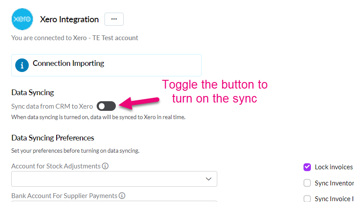Viewport: 354px width, 202px height.
Task: Click the info icon beside Account for Stock Adjustments
Action: (x=105, y=166)
